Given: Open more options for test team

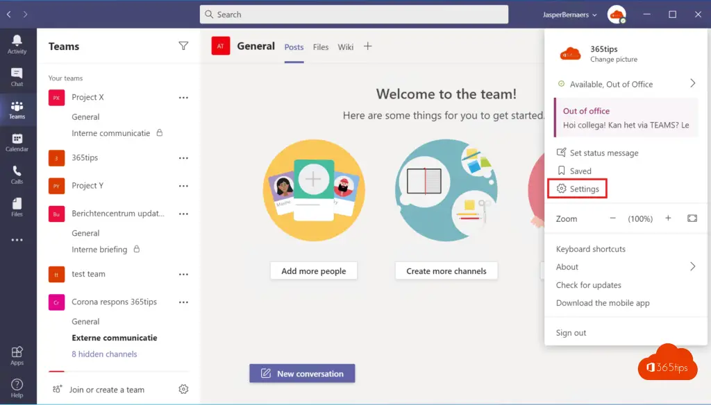Looking at the screenshot, I should click(183, 274).
